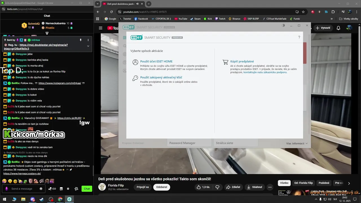Open Chrome apps grid icon

pyautogui.click(x=98, y=19)
